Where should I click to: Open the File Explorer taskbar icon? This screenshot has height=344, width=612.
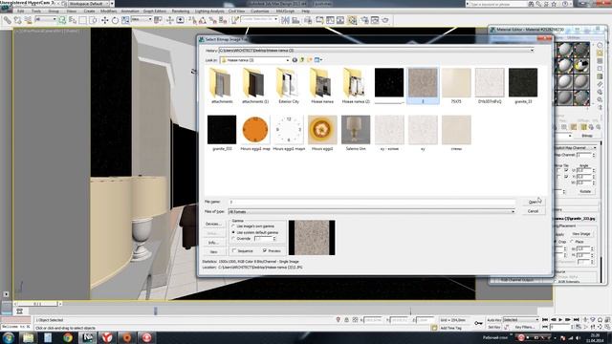pyautogui.click(x=28, y=337)
